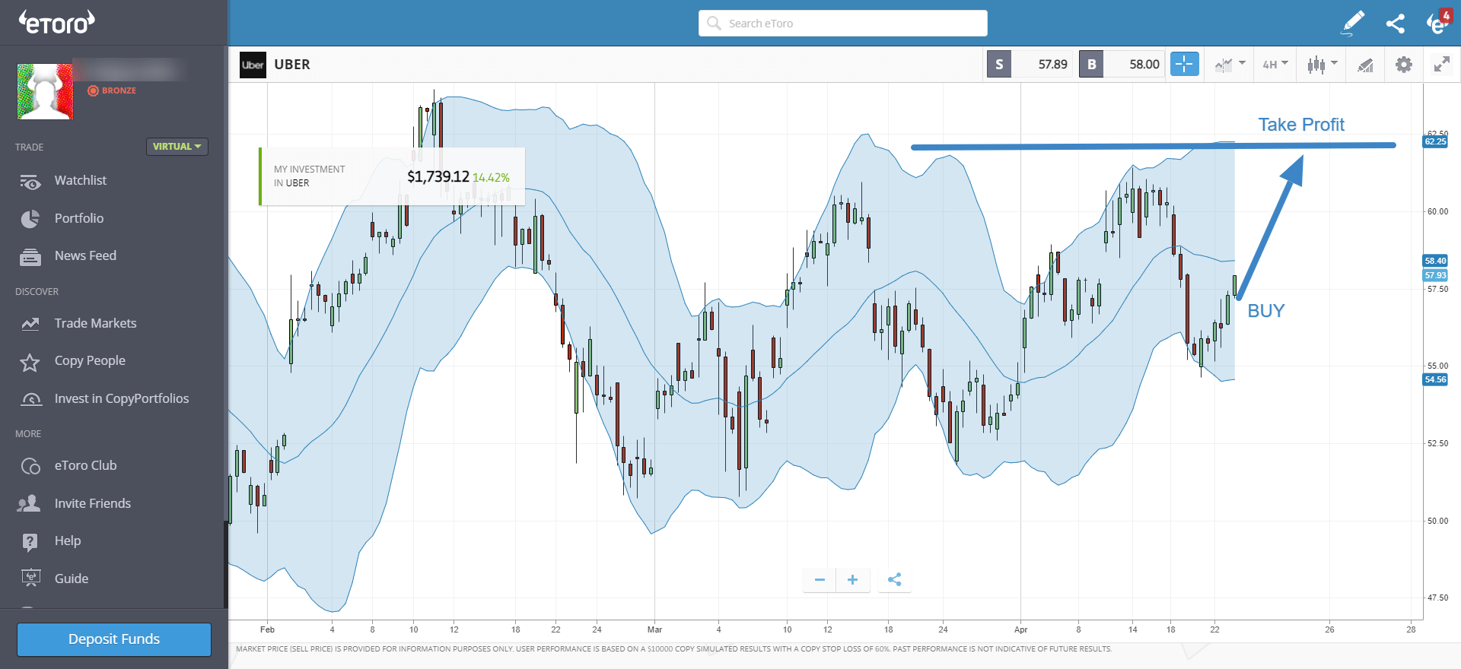The height and width of the screenshot is (669, 1461).
Task: Open Invite Friends link
Action: click(x=92, y=503)
